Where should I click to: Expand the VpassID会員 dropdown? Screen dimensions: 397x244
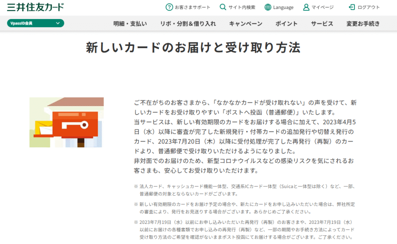(36, 23)
